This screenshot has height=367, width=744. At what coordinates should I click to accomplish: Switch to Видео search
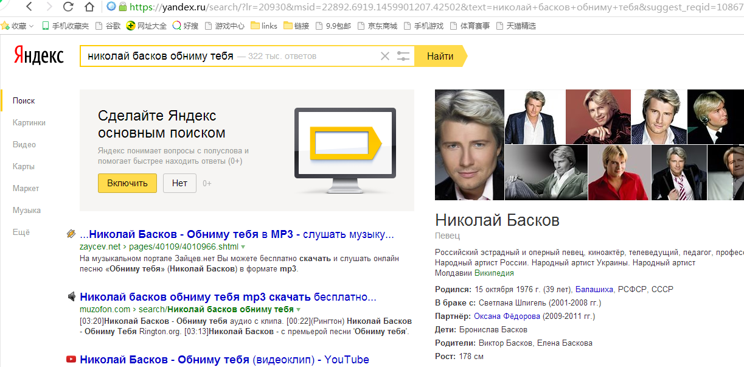[x=24, y=144]
